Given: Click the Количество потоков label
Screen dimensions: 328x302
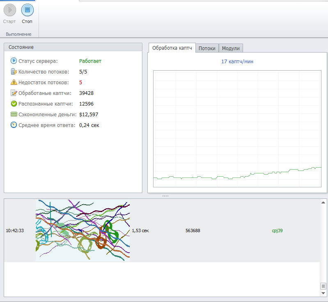Looking at the screenshot, I should [44, 72].
